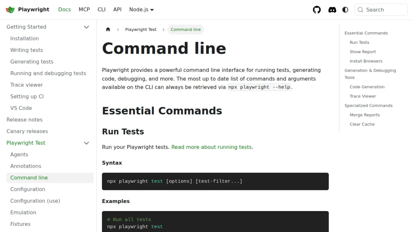Jump to Run Tests in table of contents
The width and height of the screenshot is (413, 232).
(359, 42)
